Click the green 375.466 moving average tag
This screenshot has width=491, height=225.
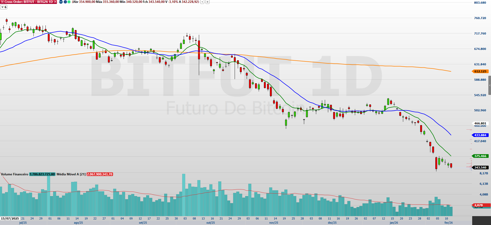pyautogui.click(x=480, y=156)
